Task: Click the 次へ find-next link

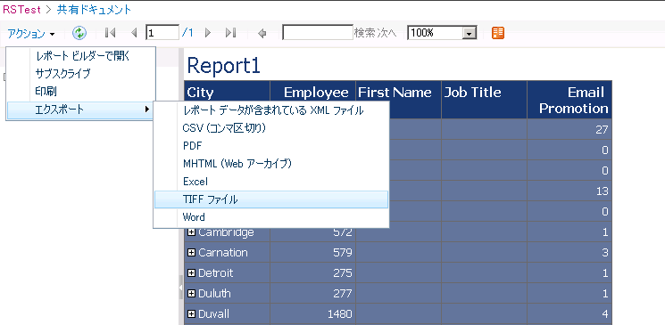Action: [387, 33]
